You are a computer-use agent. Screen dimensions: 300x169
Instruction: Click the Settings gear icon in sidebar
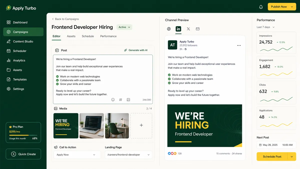tap(9, 89)
